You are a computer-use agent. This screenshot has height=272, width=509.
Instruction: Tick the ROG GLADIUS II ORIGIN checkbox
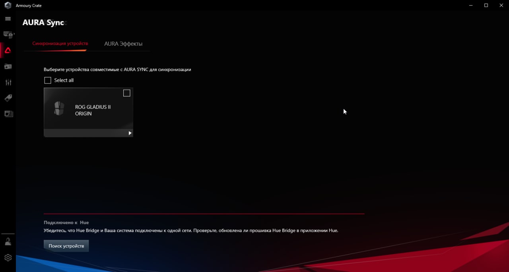tap(126, 93)
